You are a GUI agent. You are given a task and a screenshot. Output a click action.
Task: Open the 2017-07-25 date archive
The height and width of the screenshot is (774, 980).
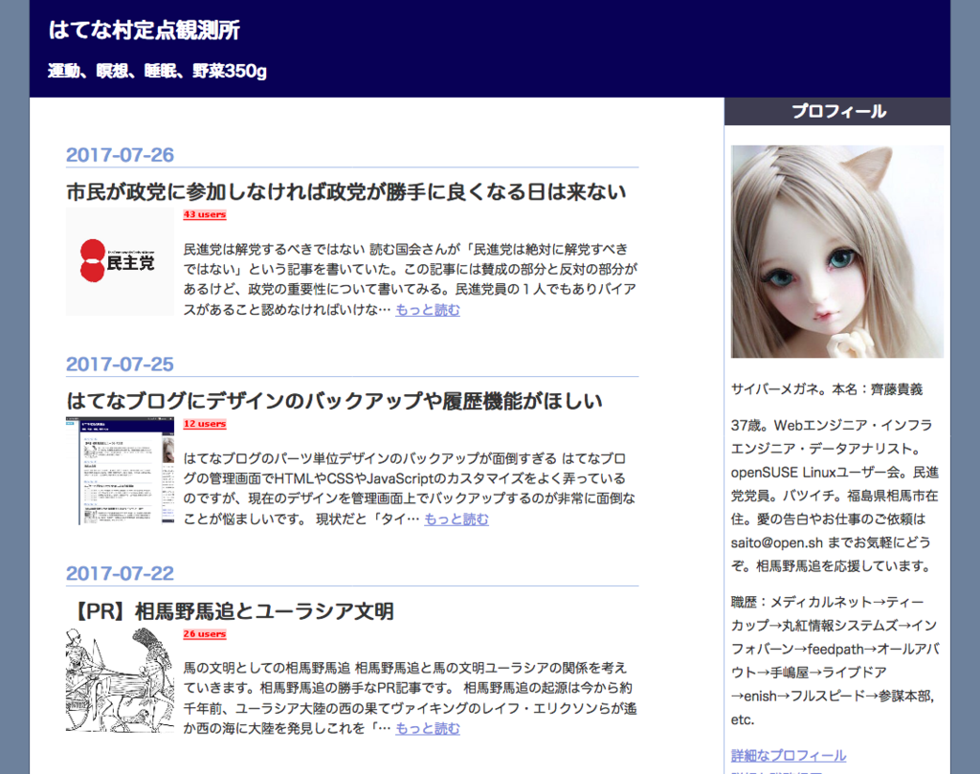coord(119,364)
